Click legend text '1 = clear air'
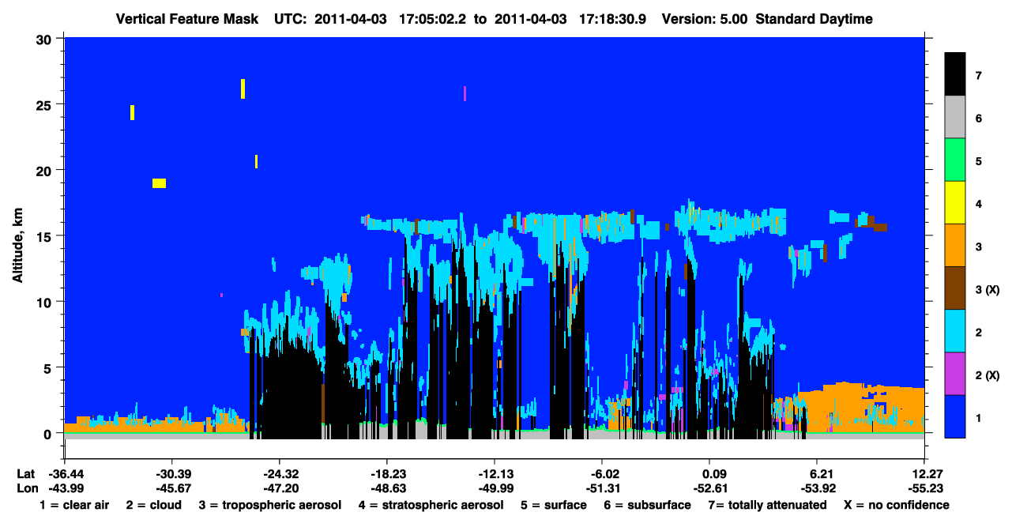The image size is (1027, 527). 74,505
